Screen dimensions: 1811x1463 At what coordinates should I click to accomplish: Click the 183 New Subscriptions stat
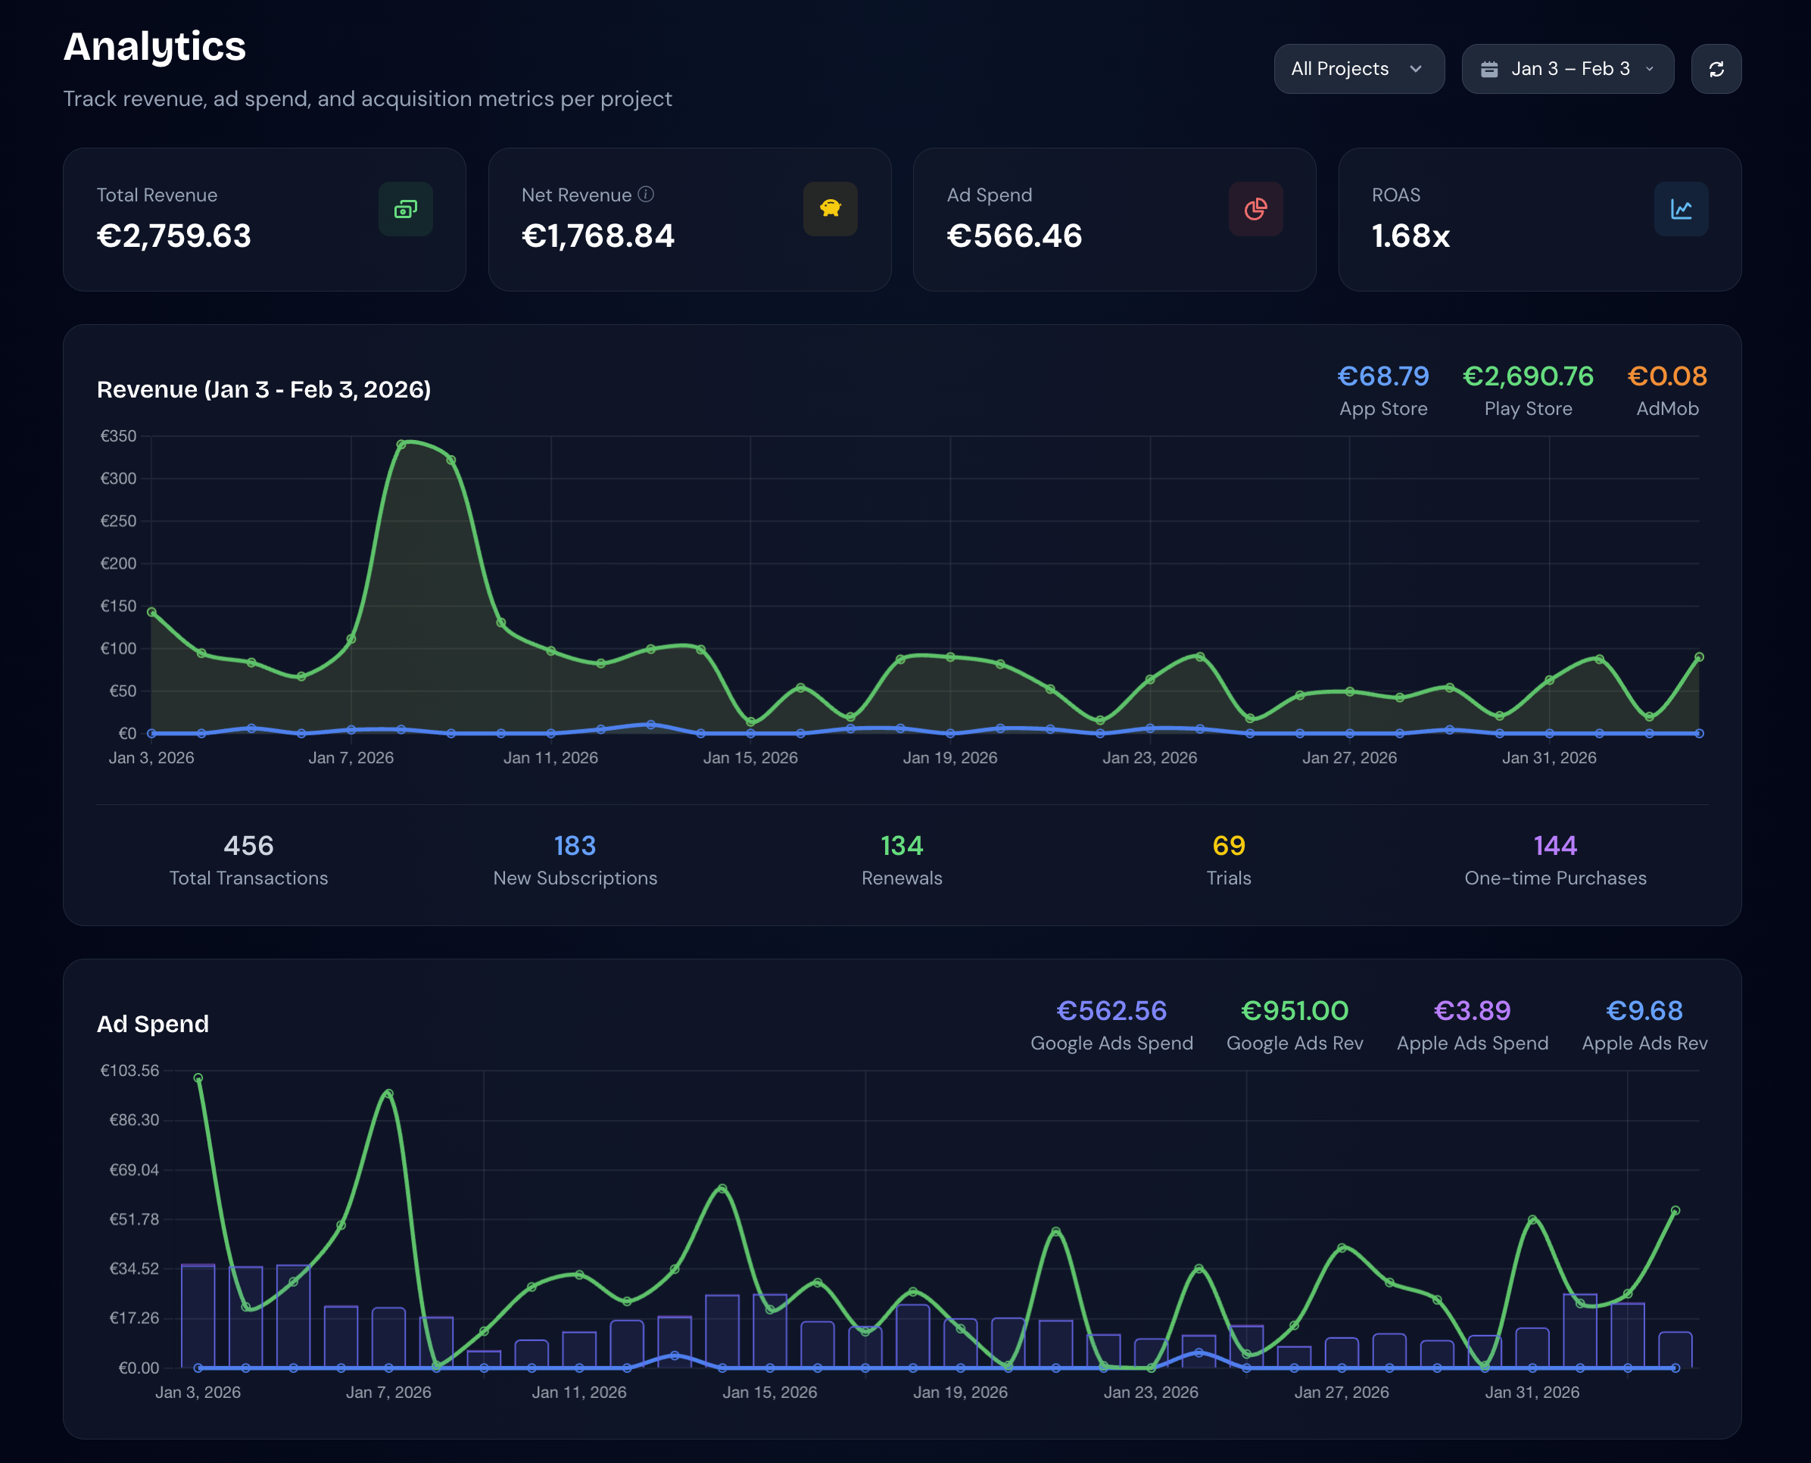click(x=575, y=858)
